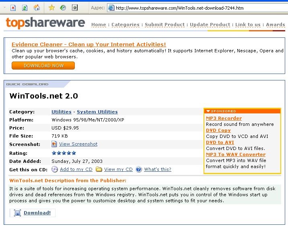Screen dimensions: 288x228
Task: Go to the browser Home page icon
Action: (37, 8)
